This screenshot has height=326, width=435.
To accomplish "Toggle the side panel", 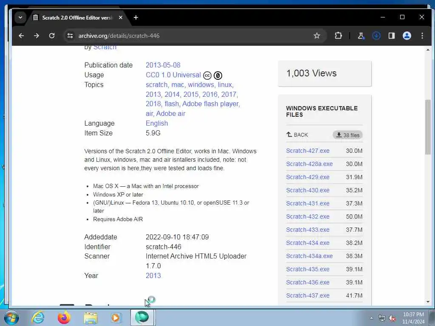I will (x=391, y=36).
